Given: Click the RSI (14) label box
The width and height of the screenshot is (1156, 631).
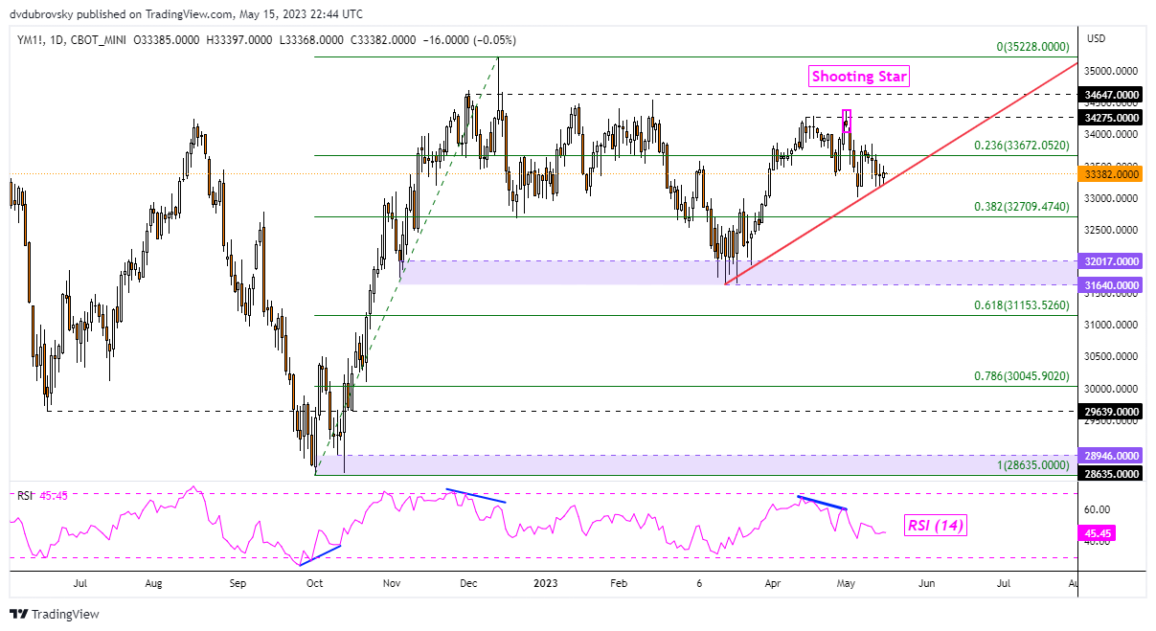Looking at the screenshot, I should (936, 525).
